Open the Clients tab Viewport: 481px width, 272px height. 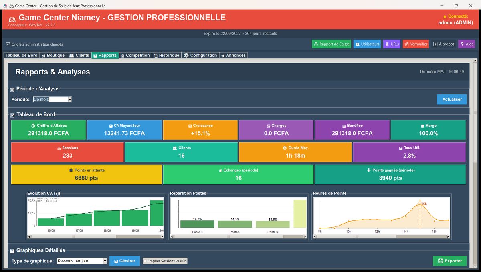pyautogui.click(x=79, y=55)
